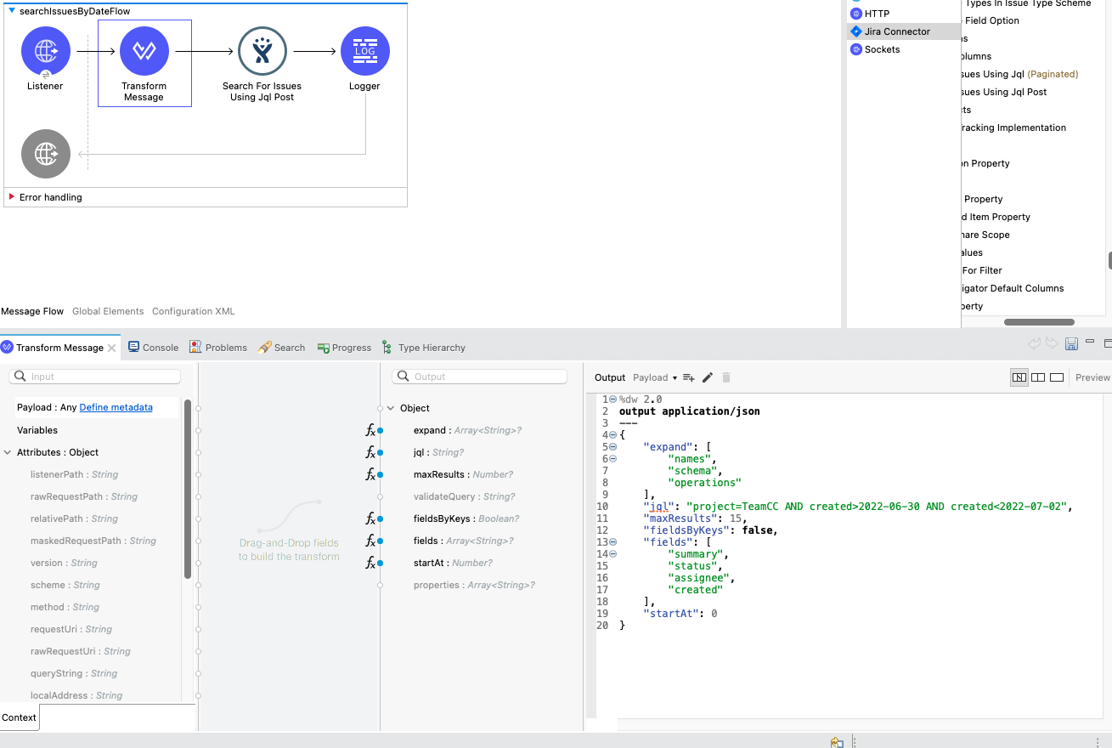Switch to graphics and source split view
This screenshot has width=1112, height=748.
tap(1019, 377)
